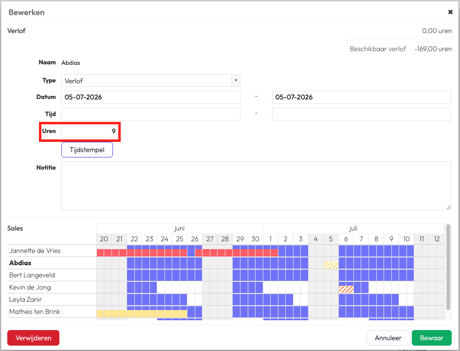Focus the Tijd start time field
This screenshot has width=460, height=351.
click(150, 114)
